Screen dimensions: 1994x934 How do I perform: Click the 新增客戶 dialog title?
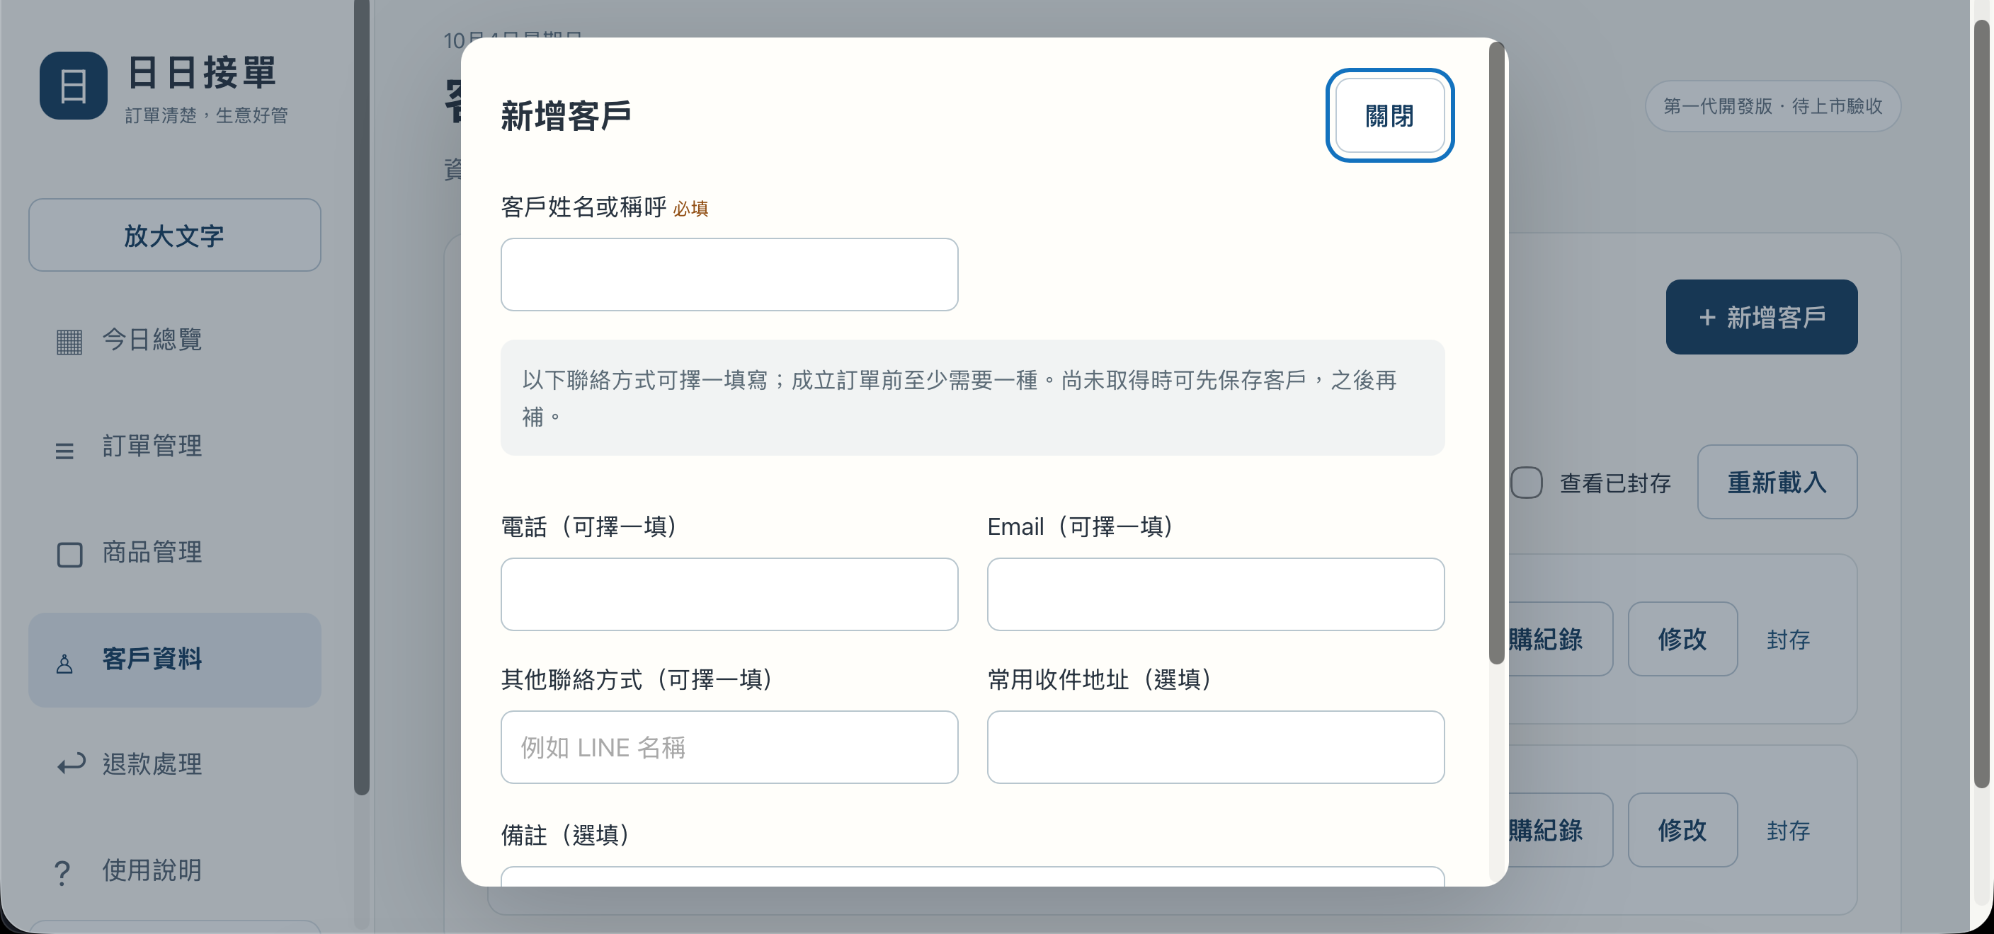coord(566,115)
